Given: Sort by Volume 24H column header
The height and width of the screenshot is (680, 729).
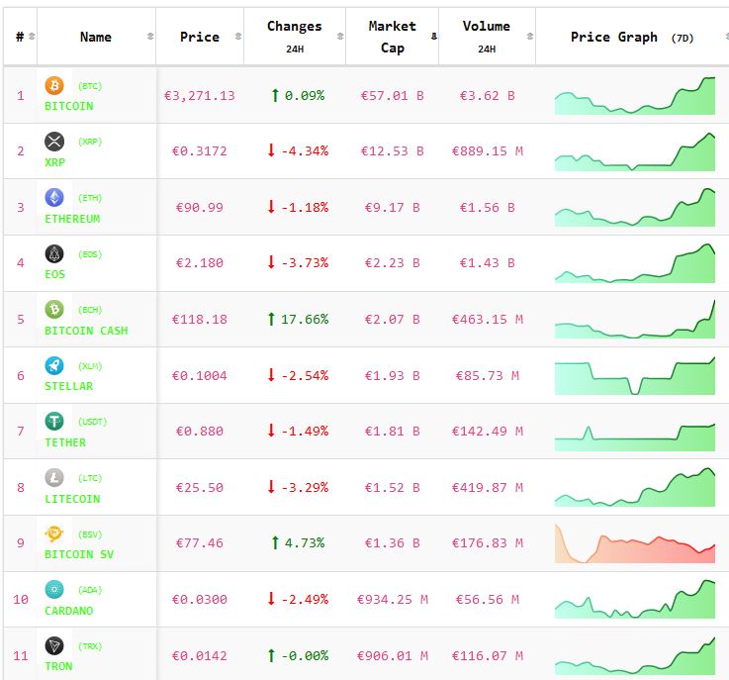Looking at the screenshot, I should [x=487, y=37].
